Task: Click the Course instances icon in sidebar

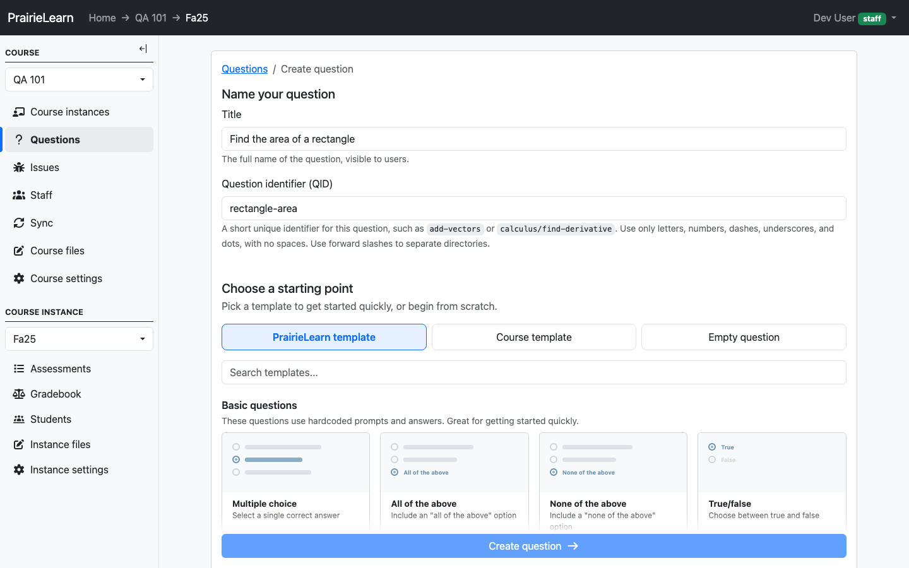Action: point(19,112)
